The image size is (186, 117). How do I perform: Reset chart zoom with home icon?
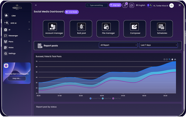[175, 59]
